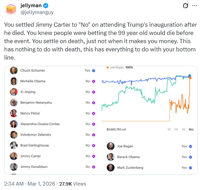Select the 1W chart range
The width and height of the screenshot is (201, 190).
176,129
